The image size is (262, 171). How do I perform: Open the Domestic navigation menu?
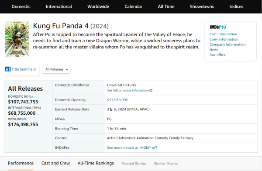coord(21,7)
